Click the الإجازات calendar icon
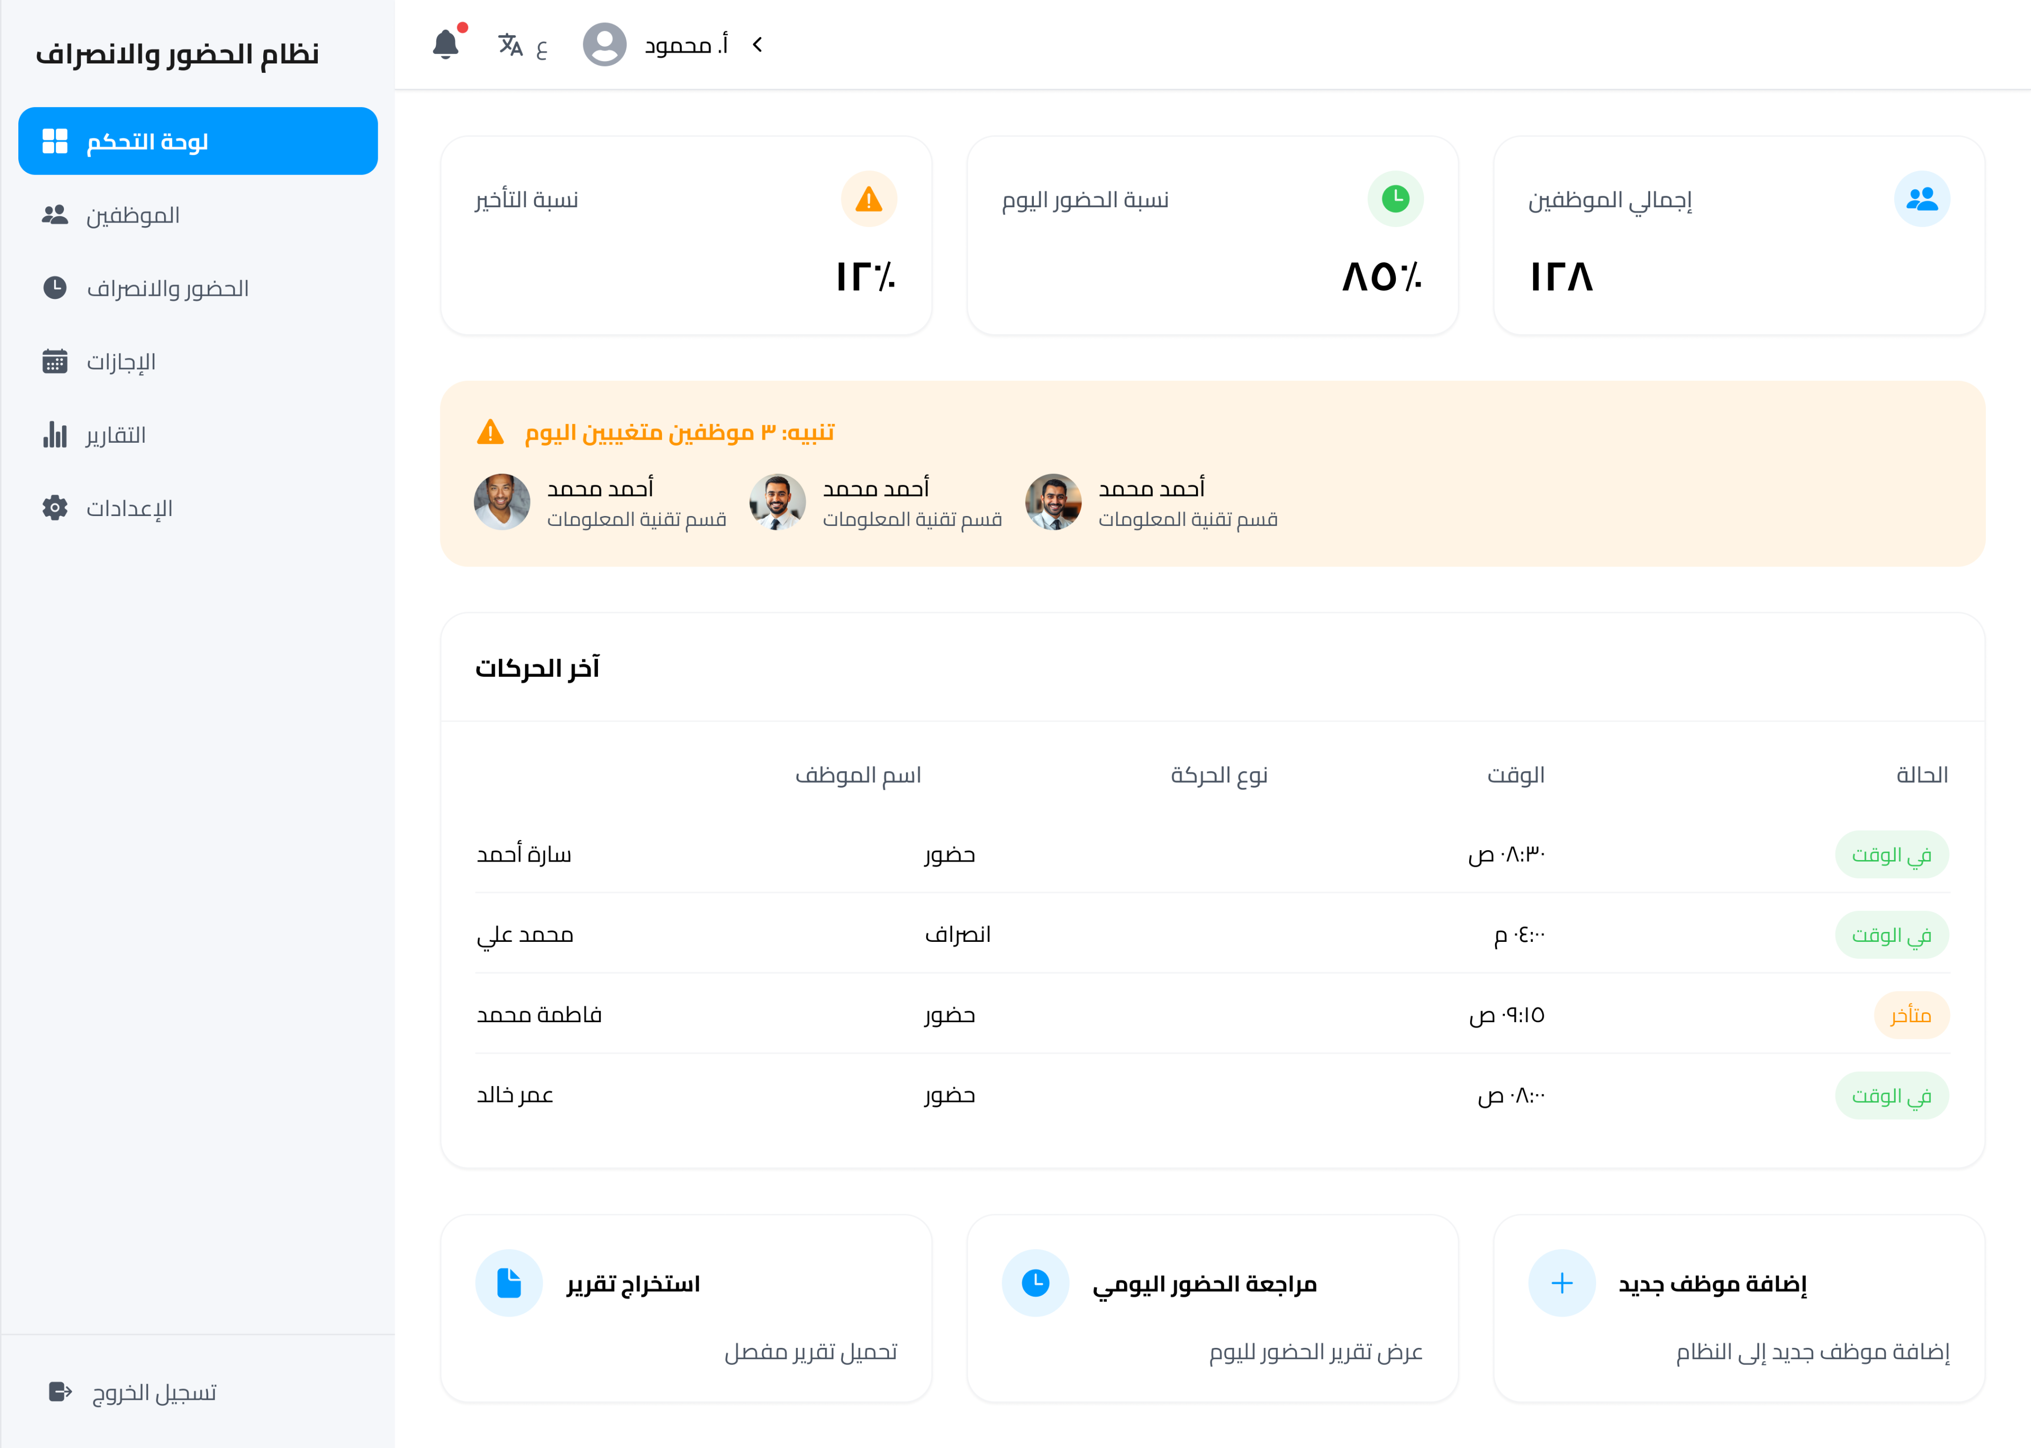2031x1448 pixels. (56, 361)
